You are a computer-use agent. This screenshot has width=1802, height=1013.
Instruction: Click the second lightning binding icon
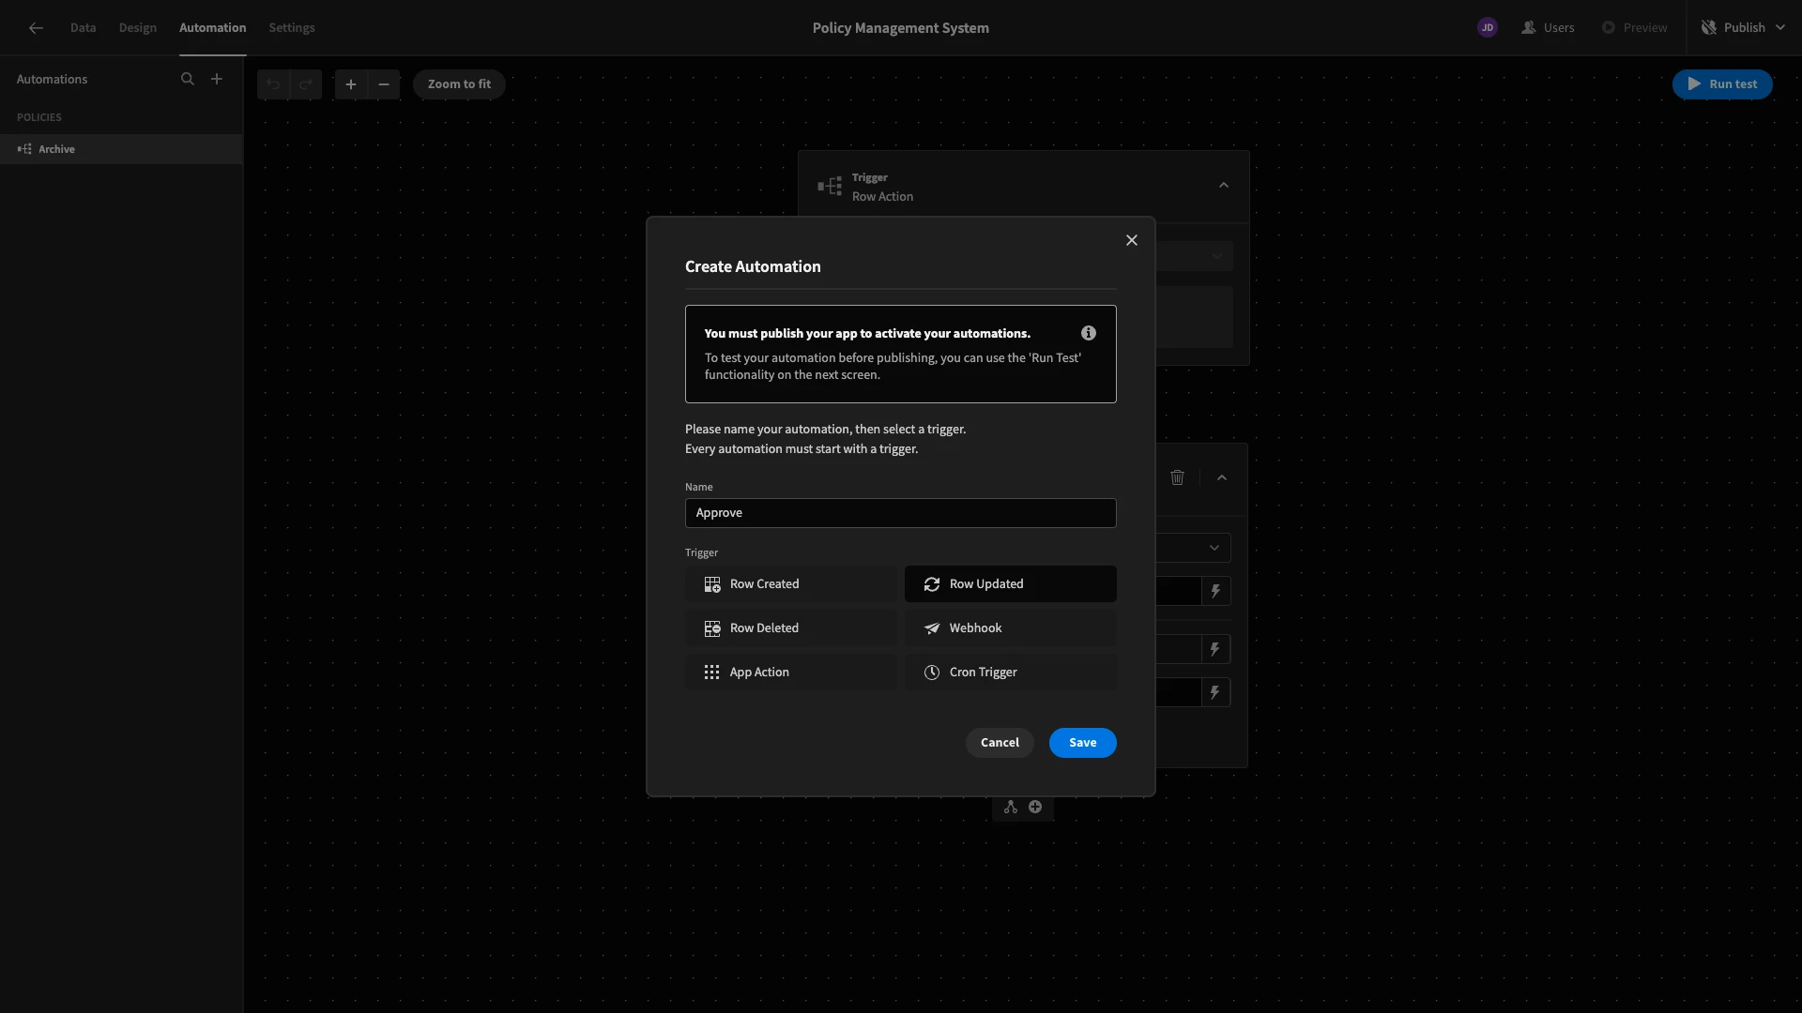(1215, 649)
